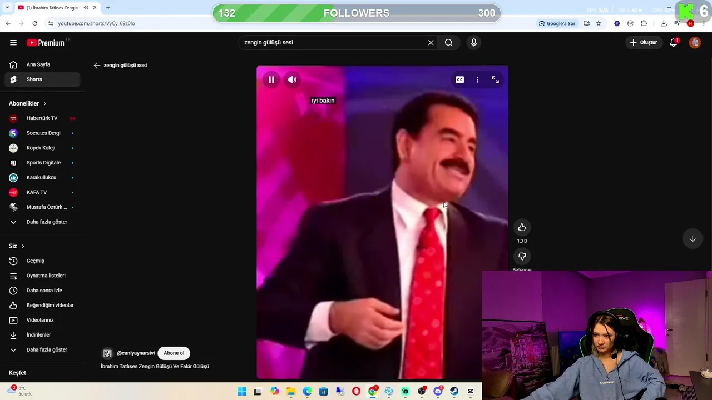
Task: Open Mustafa Öztürk channel
Action: coord(42,207)
